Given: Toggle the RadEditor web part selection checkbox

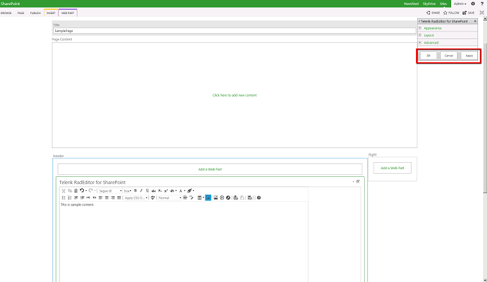Looking at the screenshot, I should (358, 181).
